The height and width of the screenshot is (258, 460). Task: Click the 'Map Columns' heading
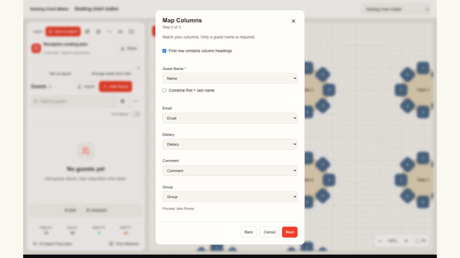click(182, 20)
